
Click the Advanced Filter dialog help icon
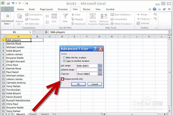coord(95,49)
